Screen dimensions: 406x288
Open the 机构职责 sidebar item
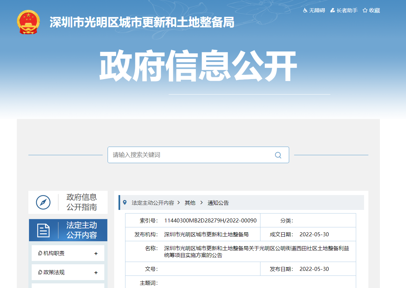point(54,253)
